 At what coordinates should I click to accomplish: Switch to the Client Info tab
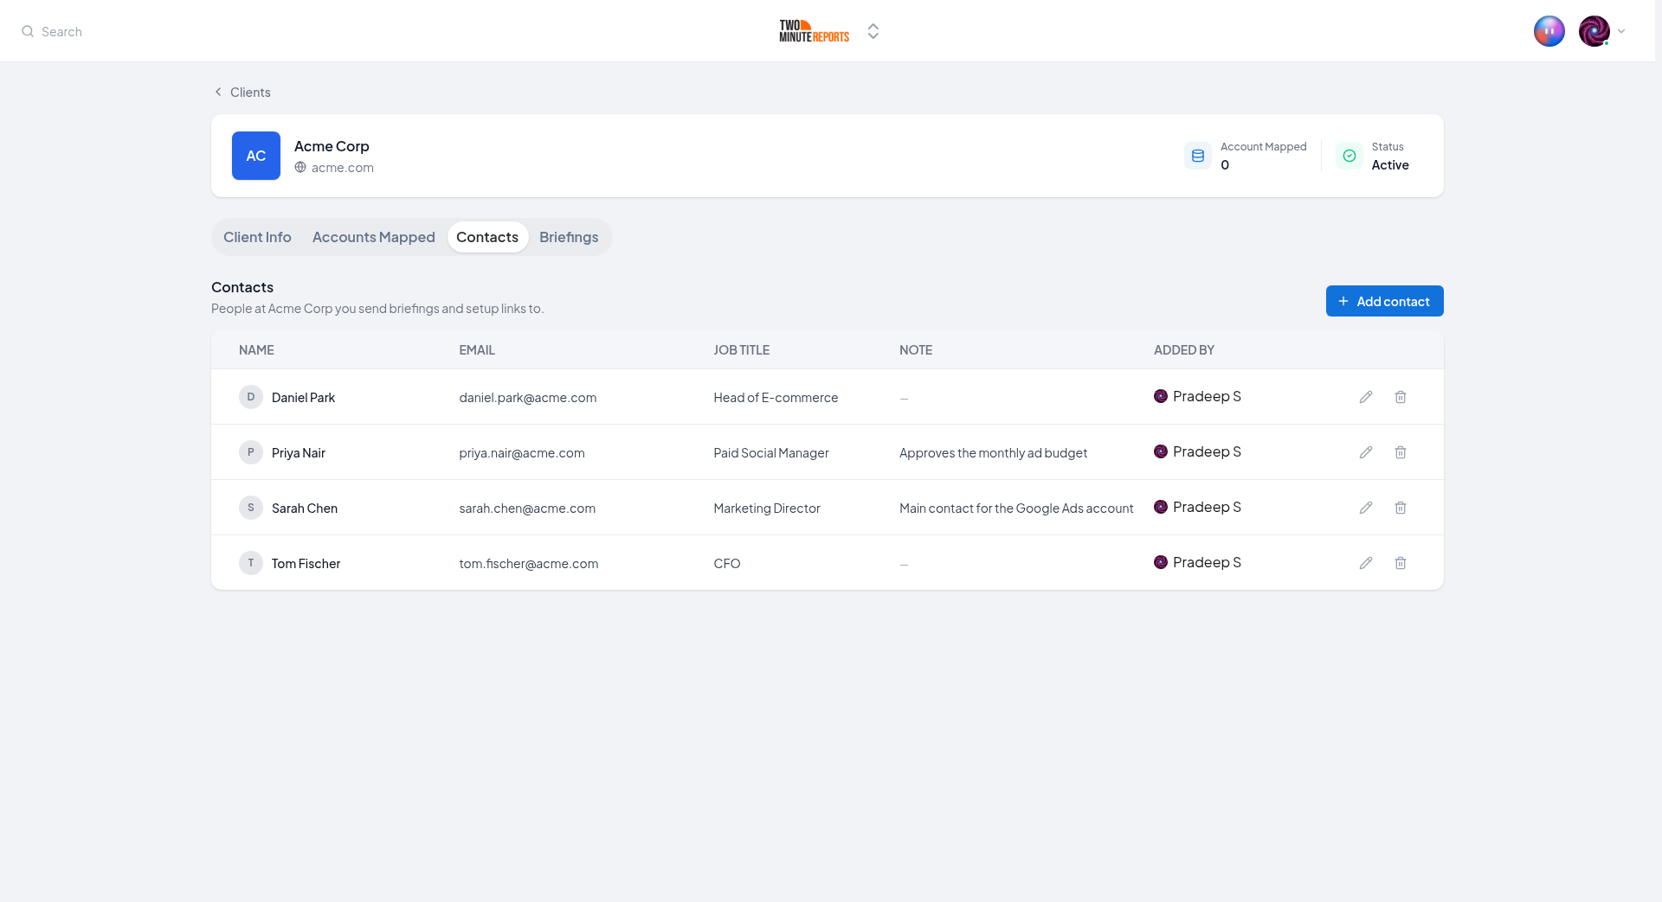[x=257, y=237]
